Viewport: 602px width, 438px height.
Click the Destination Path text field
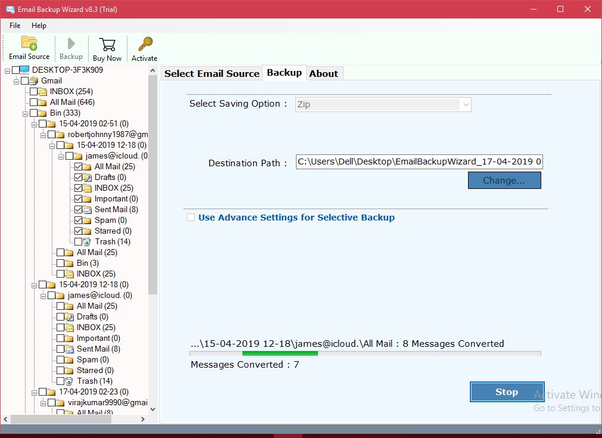click(419, 162)
